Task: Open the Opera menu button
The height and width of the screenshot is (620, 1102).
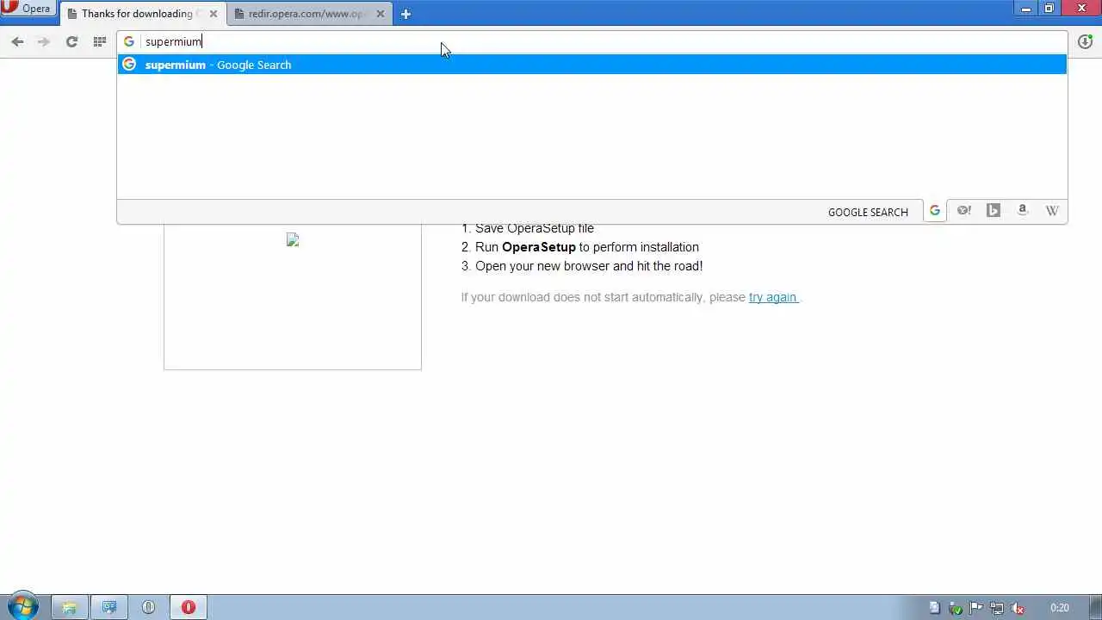Action: (x=28, y=9)
